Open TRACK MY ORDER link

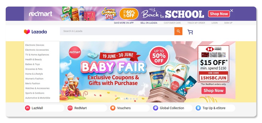pos(196,23)
